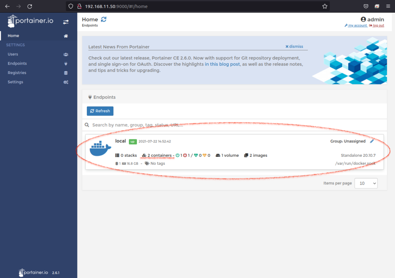
Task: Reload the page with browser refresh icon
Action: tap(30, 6)
